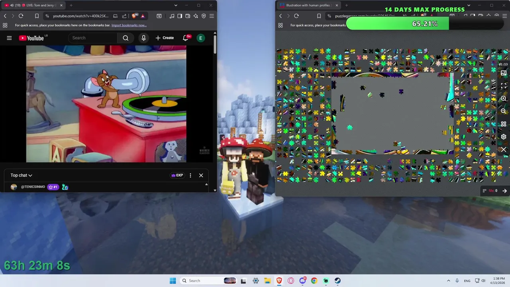The image size is (510, 287).
Task: Click the Tom and Jerry video player
Action: (x=106, y=104)
